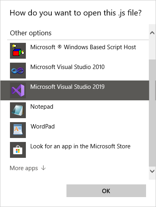Select the highlighted Microsoft Visual Studio 2019 row
Viewport: 156px width, 207px height.
click(x=75, y=90)
